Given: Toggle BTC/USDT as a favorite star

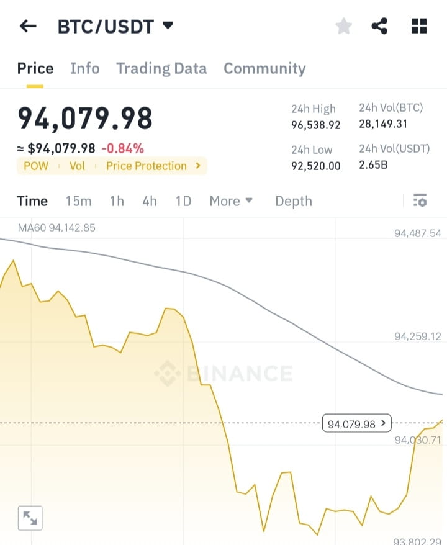Looking at the screenshot, I should click(x=343, y=26).
